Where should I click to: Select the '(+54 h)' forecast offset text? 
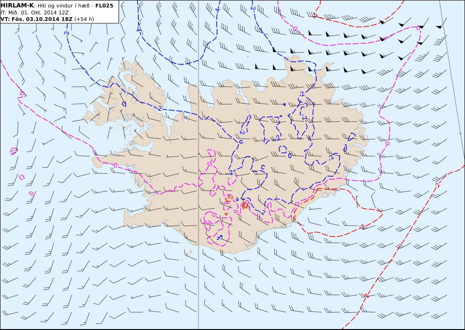(x=84, y=19)
